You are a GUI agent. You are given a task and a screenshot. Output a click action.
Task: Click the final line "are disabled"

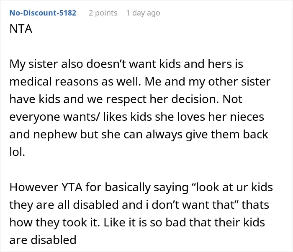pyautogui.click(x=43, y=240)
